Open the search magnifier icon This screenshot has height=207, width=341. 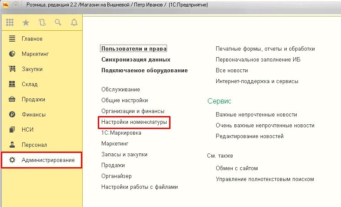pyautogui.click(x=58, y=23)
